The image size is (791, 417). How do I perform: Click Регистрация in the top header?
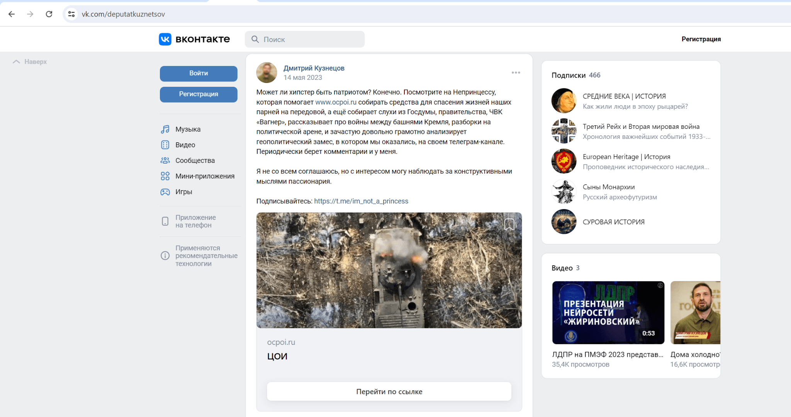coord(701,39)
